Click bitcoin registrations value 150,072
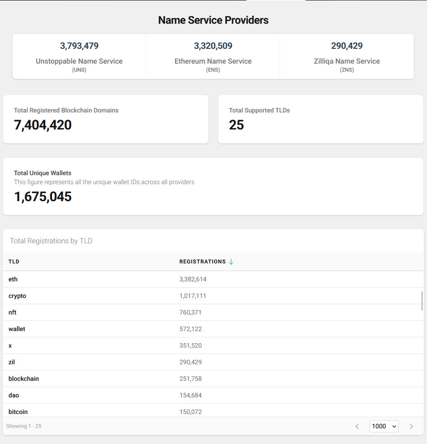 (x=190, y=412)
